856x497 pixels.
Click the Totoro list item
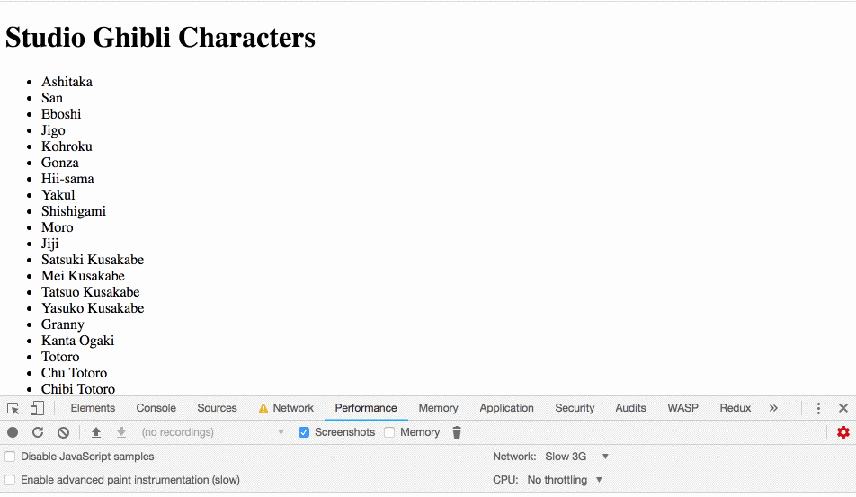pos(60,357)
